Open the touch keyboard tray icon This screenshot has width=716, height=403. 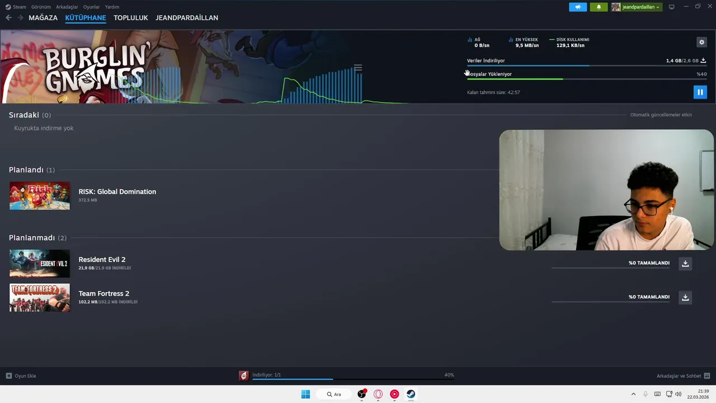657,394
